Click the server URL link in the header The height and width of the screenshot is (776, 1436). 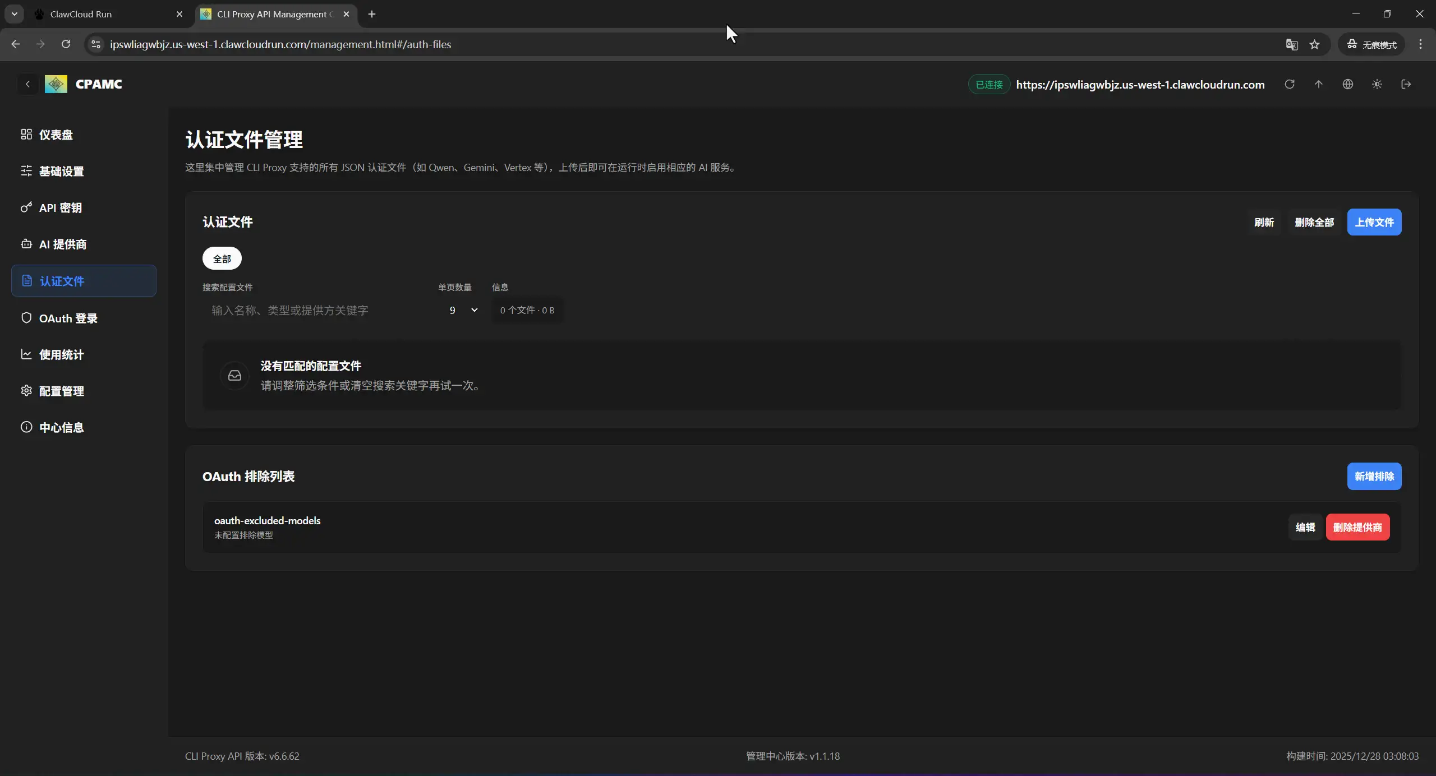[1139, 85]
